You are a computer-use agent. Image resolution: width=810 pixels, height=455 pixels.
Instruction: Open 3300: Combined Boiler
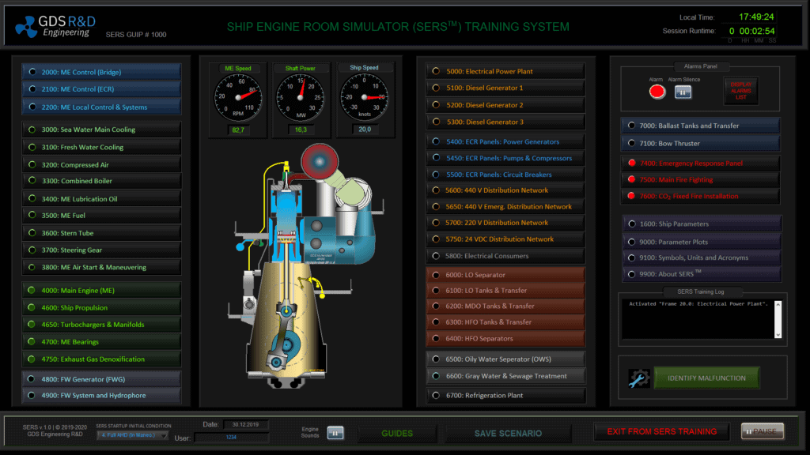pyautogui.click(x=101, y=181)
